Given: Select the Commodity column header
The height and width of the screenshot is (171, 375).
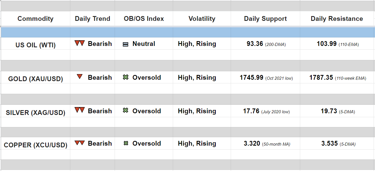Looking at the screenshot, I should [35, 19].
